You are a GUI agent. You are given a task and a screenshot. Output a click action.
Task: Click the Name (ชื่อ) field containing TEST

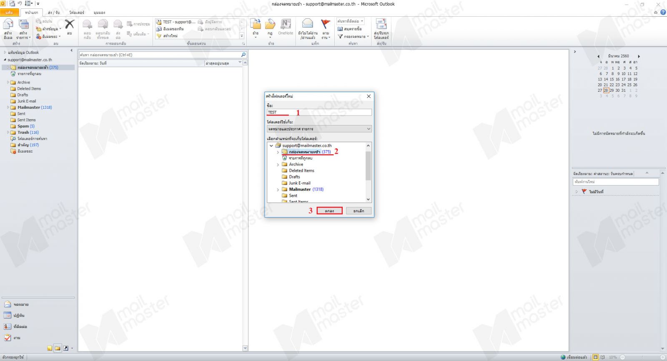(319, 112)
